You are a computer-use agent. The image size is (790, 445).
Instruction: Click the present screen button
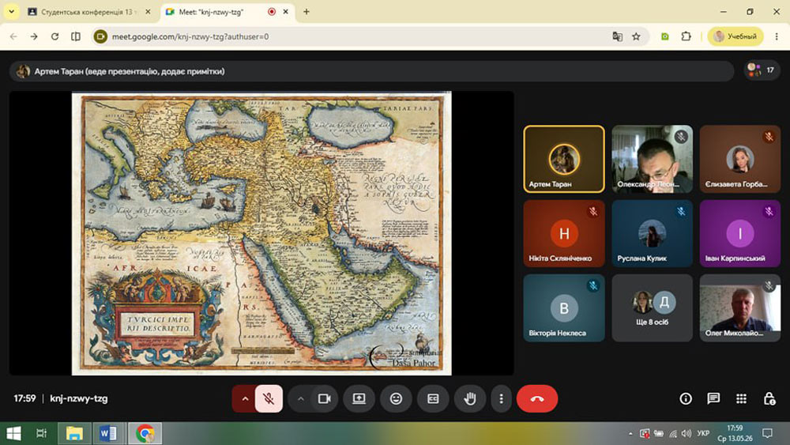click(359, 398)
